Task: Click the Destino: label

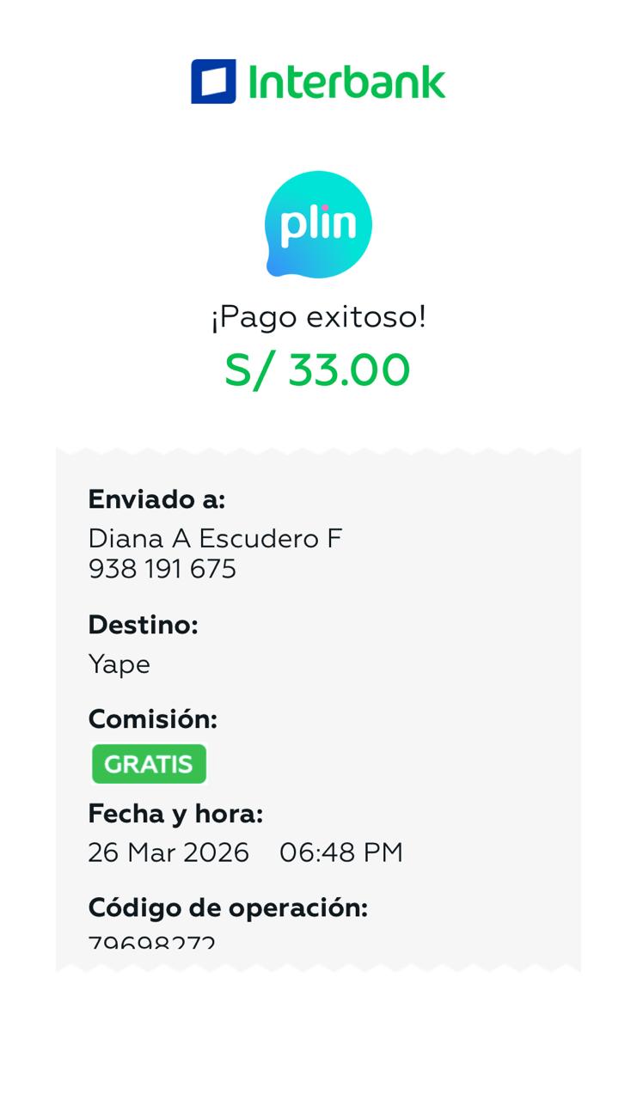Action: pyautogui.click(x=143, y=625)
